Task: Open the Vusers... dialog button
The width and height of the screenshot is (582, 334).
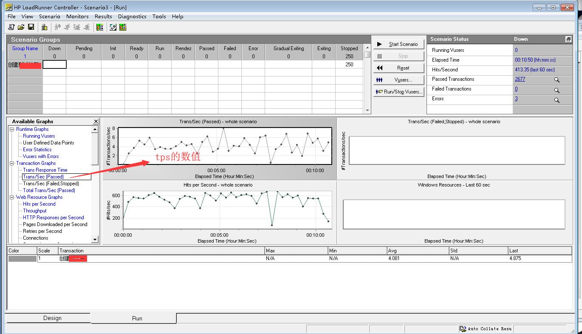Action: point(399,80)
